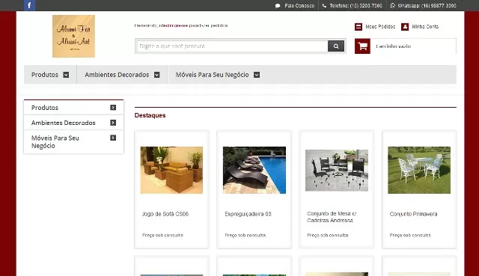Click the magnifier search button
Image resolution: width=479 pixels, height=276 pixels.
tap(336, 46)
